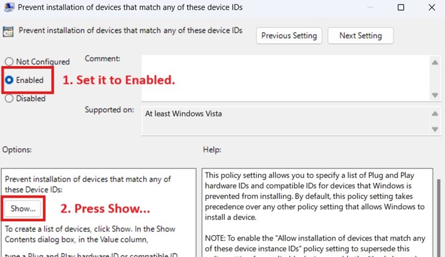The width and height of the screenshot is (445, 257).
Task: Click the Supported on scroll down arrow
Action: tap(435, 130)
